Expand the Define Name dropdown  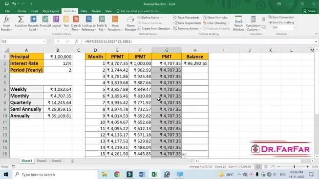[162, 18]
